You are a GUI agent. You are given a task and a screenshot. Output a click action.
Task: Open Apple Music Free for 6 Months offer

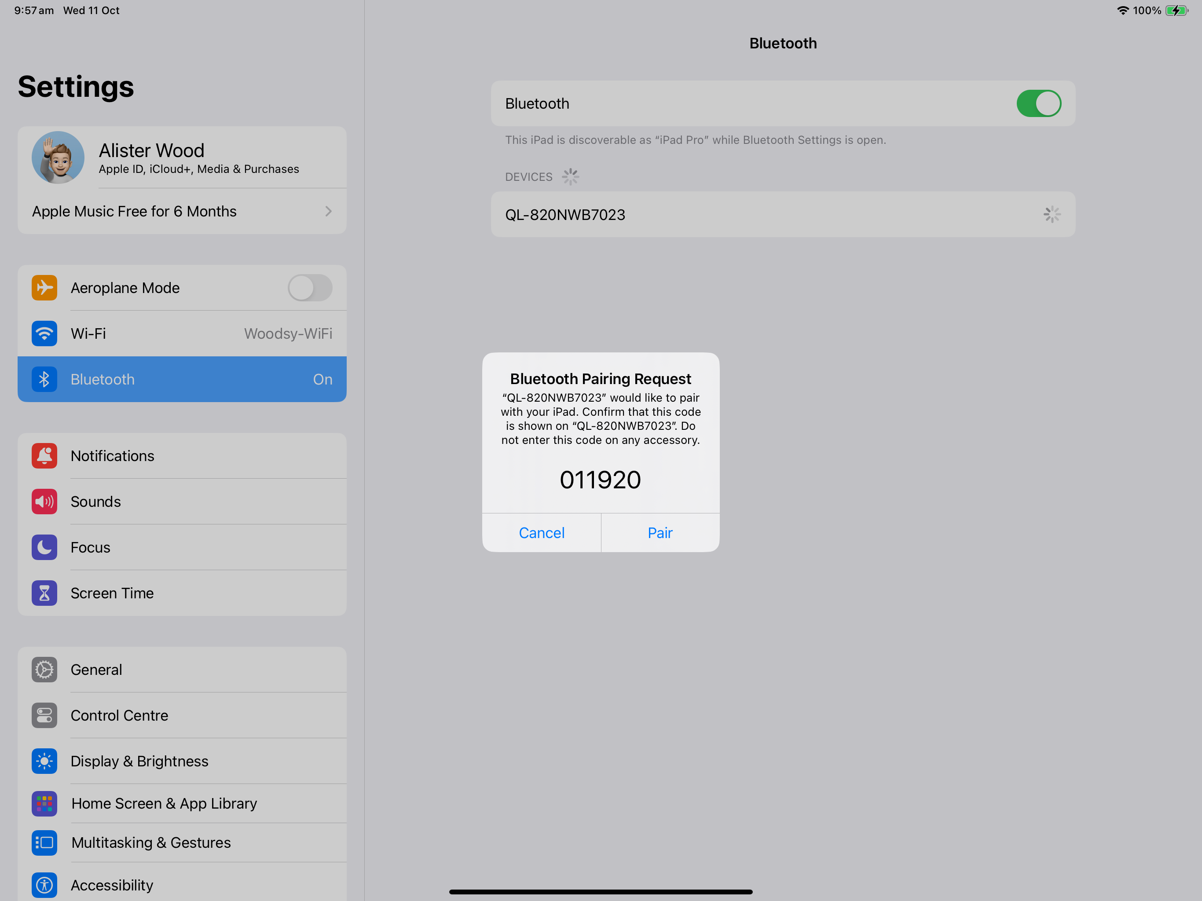pos(182,212)
